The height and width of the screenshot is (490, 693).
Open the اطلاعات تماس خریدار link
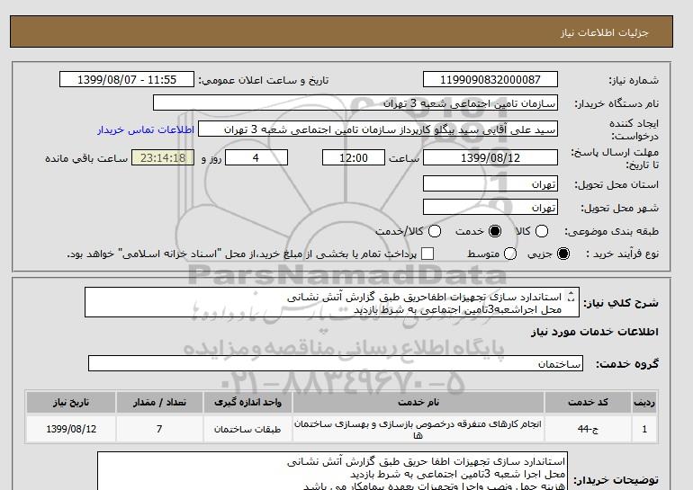tap(146, 130)
